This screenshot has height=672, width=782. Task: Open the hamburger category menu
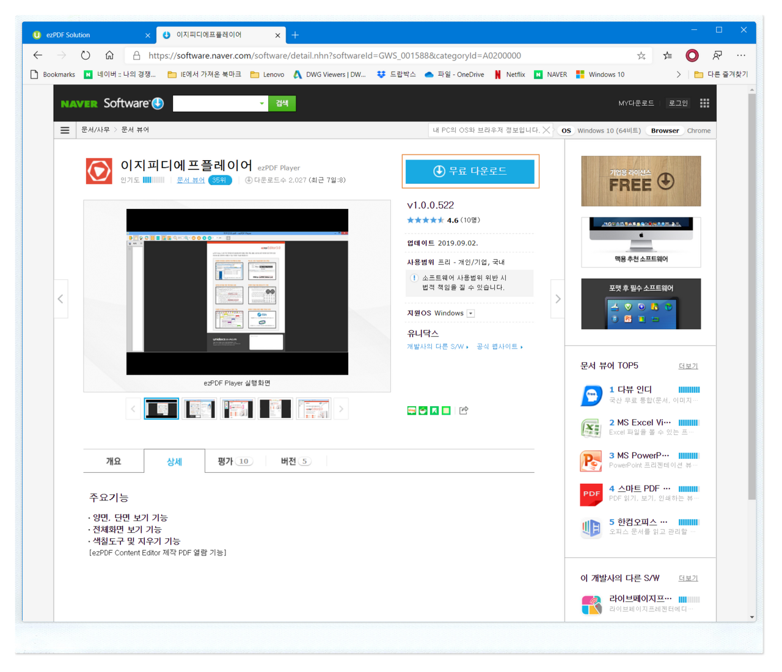[x=65, y=130]
